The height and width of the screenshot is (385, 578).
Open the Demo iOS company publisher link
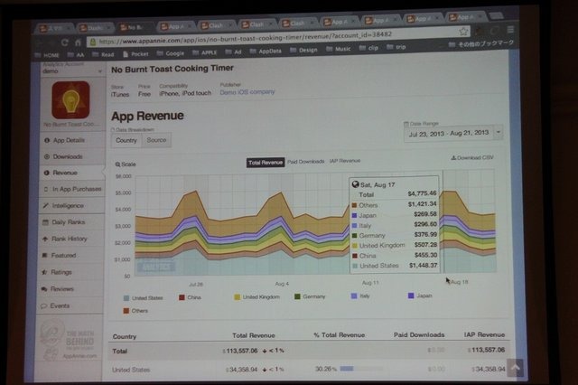pos(247,92)
